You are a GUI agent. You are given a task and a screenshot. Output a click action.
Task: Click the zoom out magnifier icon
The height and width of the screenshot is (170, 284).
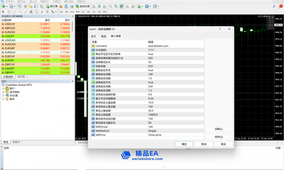[x=116, y=6]
